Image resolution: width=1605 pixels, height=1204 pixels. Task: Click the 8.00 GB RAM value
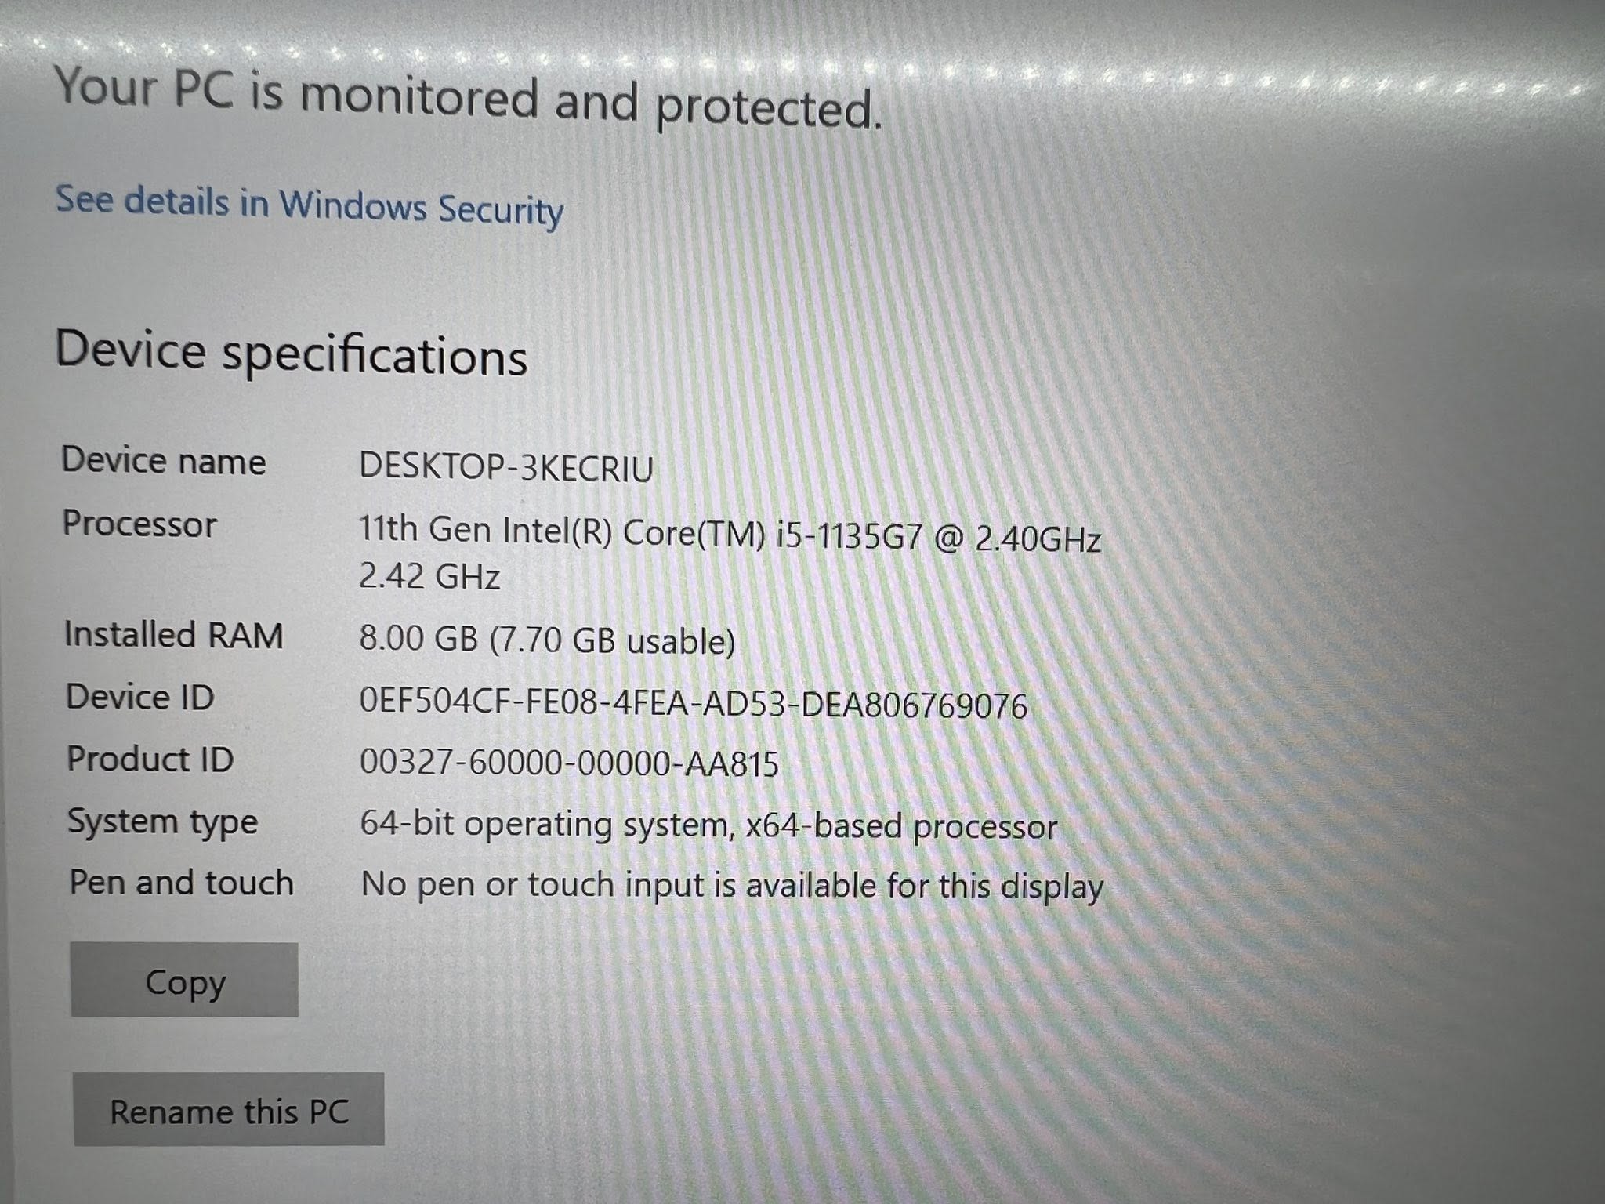pos(547,640)
